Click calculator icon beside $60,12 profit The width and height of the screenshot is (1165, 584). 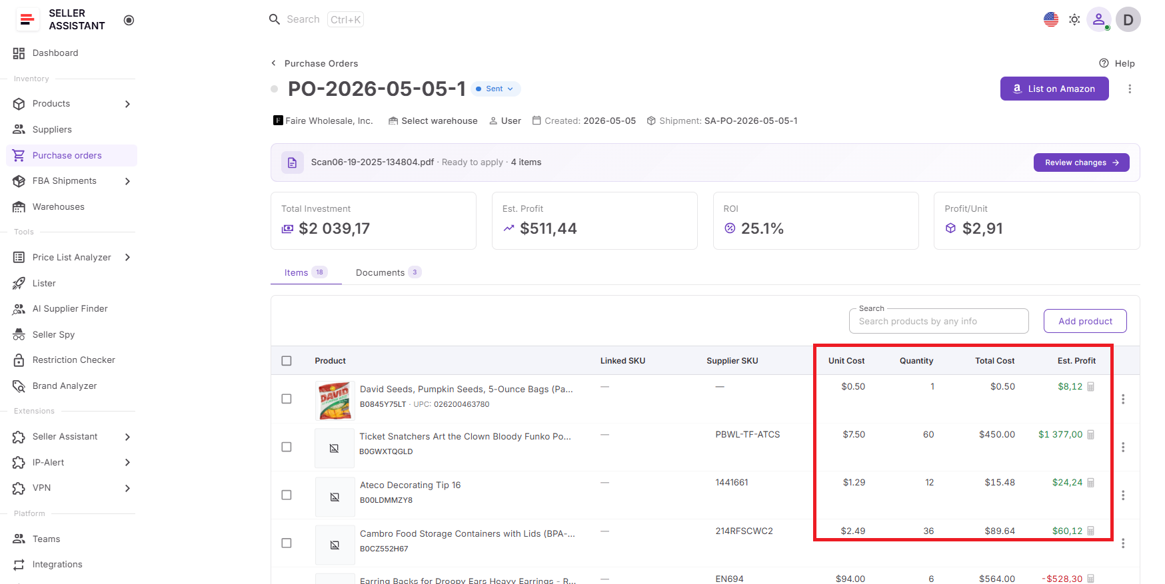[1091, 531]
